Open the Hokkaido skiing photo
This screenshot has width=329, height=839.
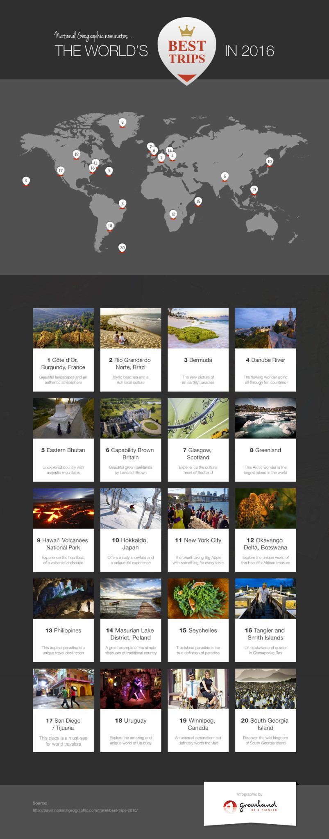(131, 508)
